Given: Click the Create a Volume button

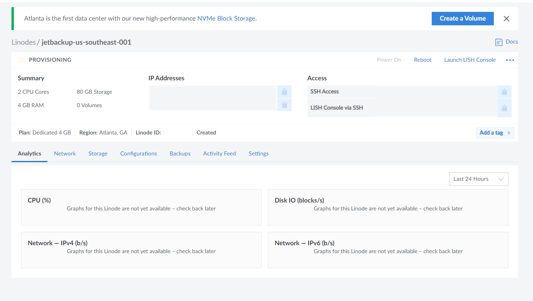Looking at the screenshot, I should (x=462, y=18).
